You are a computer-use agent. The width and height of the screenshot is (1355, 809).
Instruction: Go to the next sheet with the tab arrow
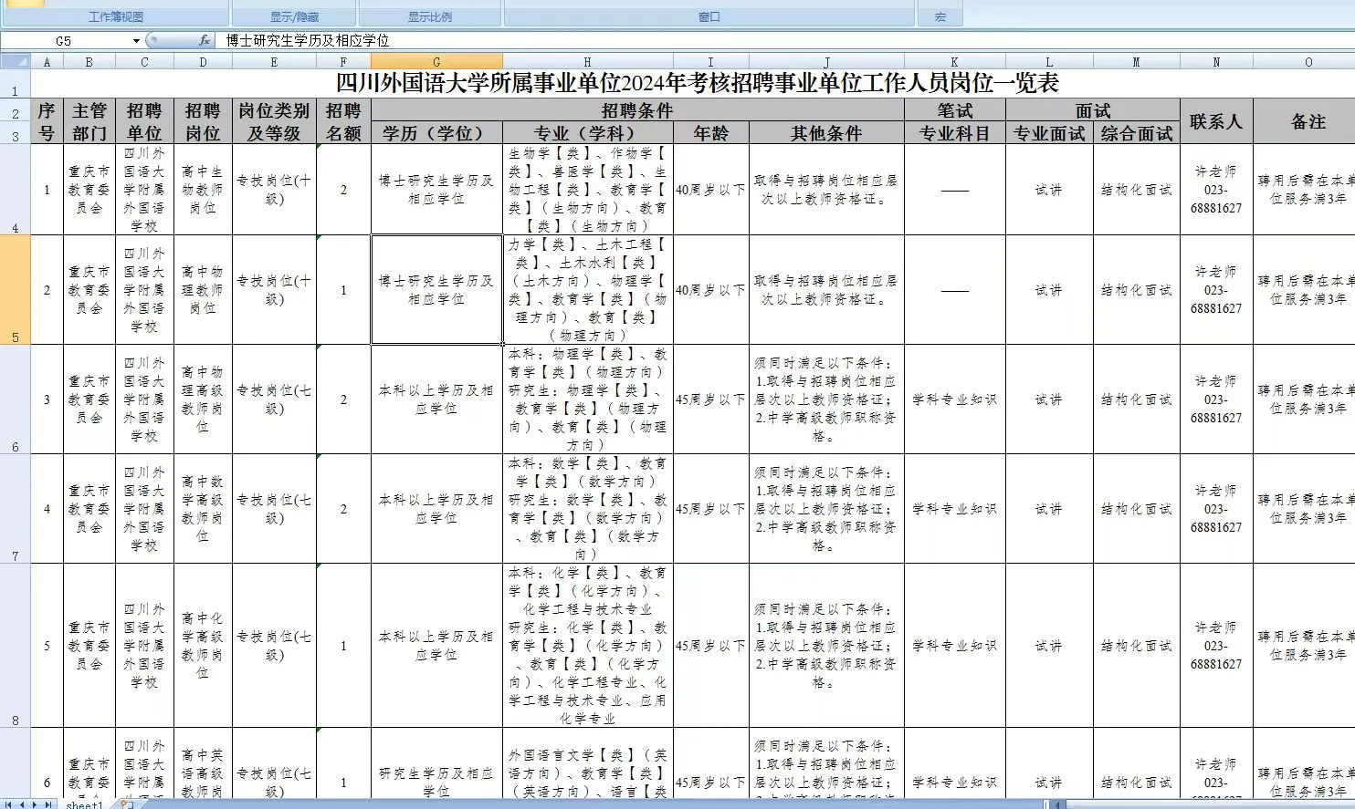(x=35, y=804)
